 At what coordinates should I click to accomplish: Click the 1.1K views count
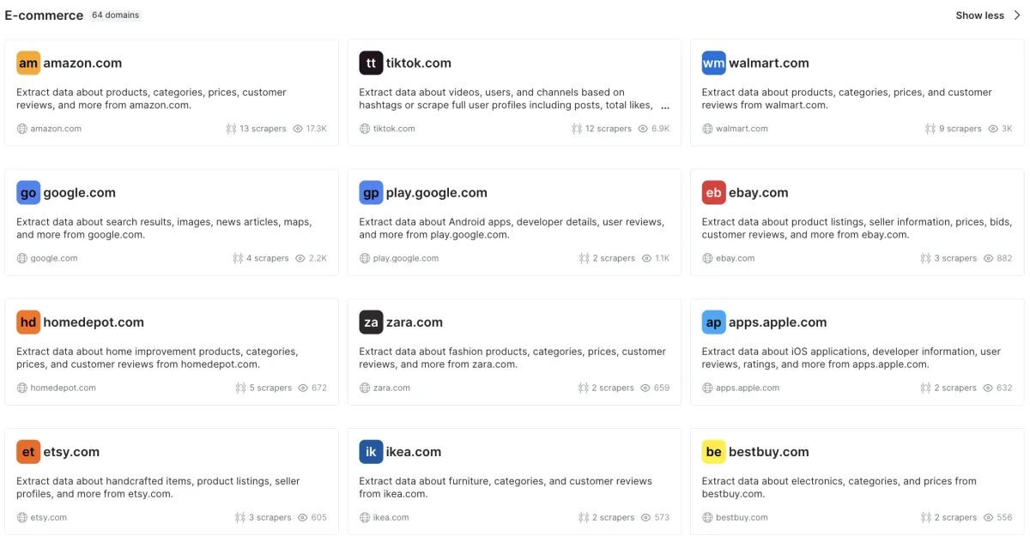point(662,258)
